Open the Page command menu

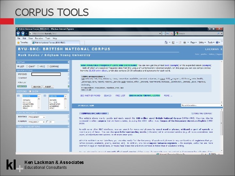pyautogui.click(x=193, y=42)
